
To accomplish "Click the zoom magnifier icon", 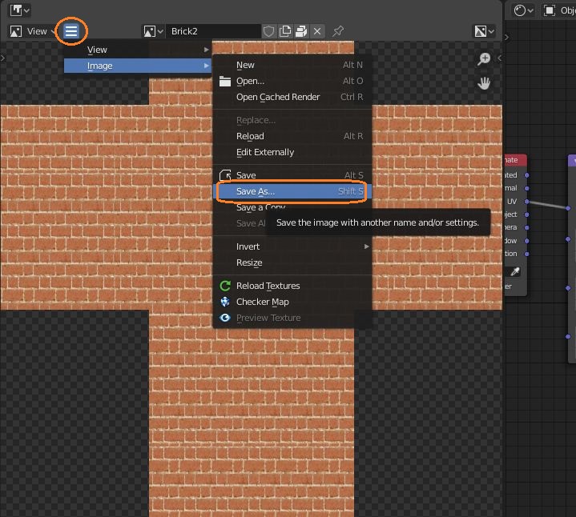I will 484,59.
